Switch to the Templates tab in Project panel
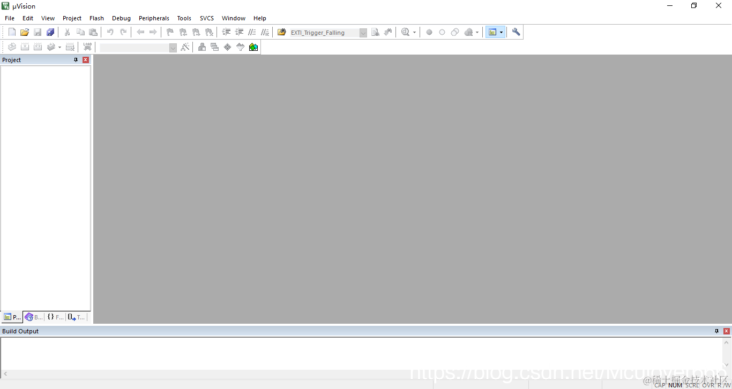The image size is (732, 389). 77,317
